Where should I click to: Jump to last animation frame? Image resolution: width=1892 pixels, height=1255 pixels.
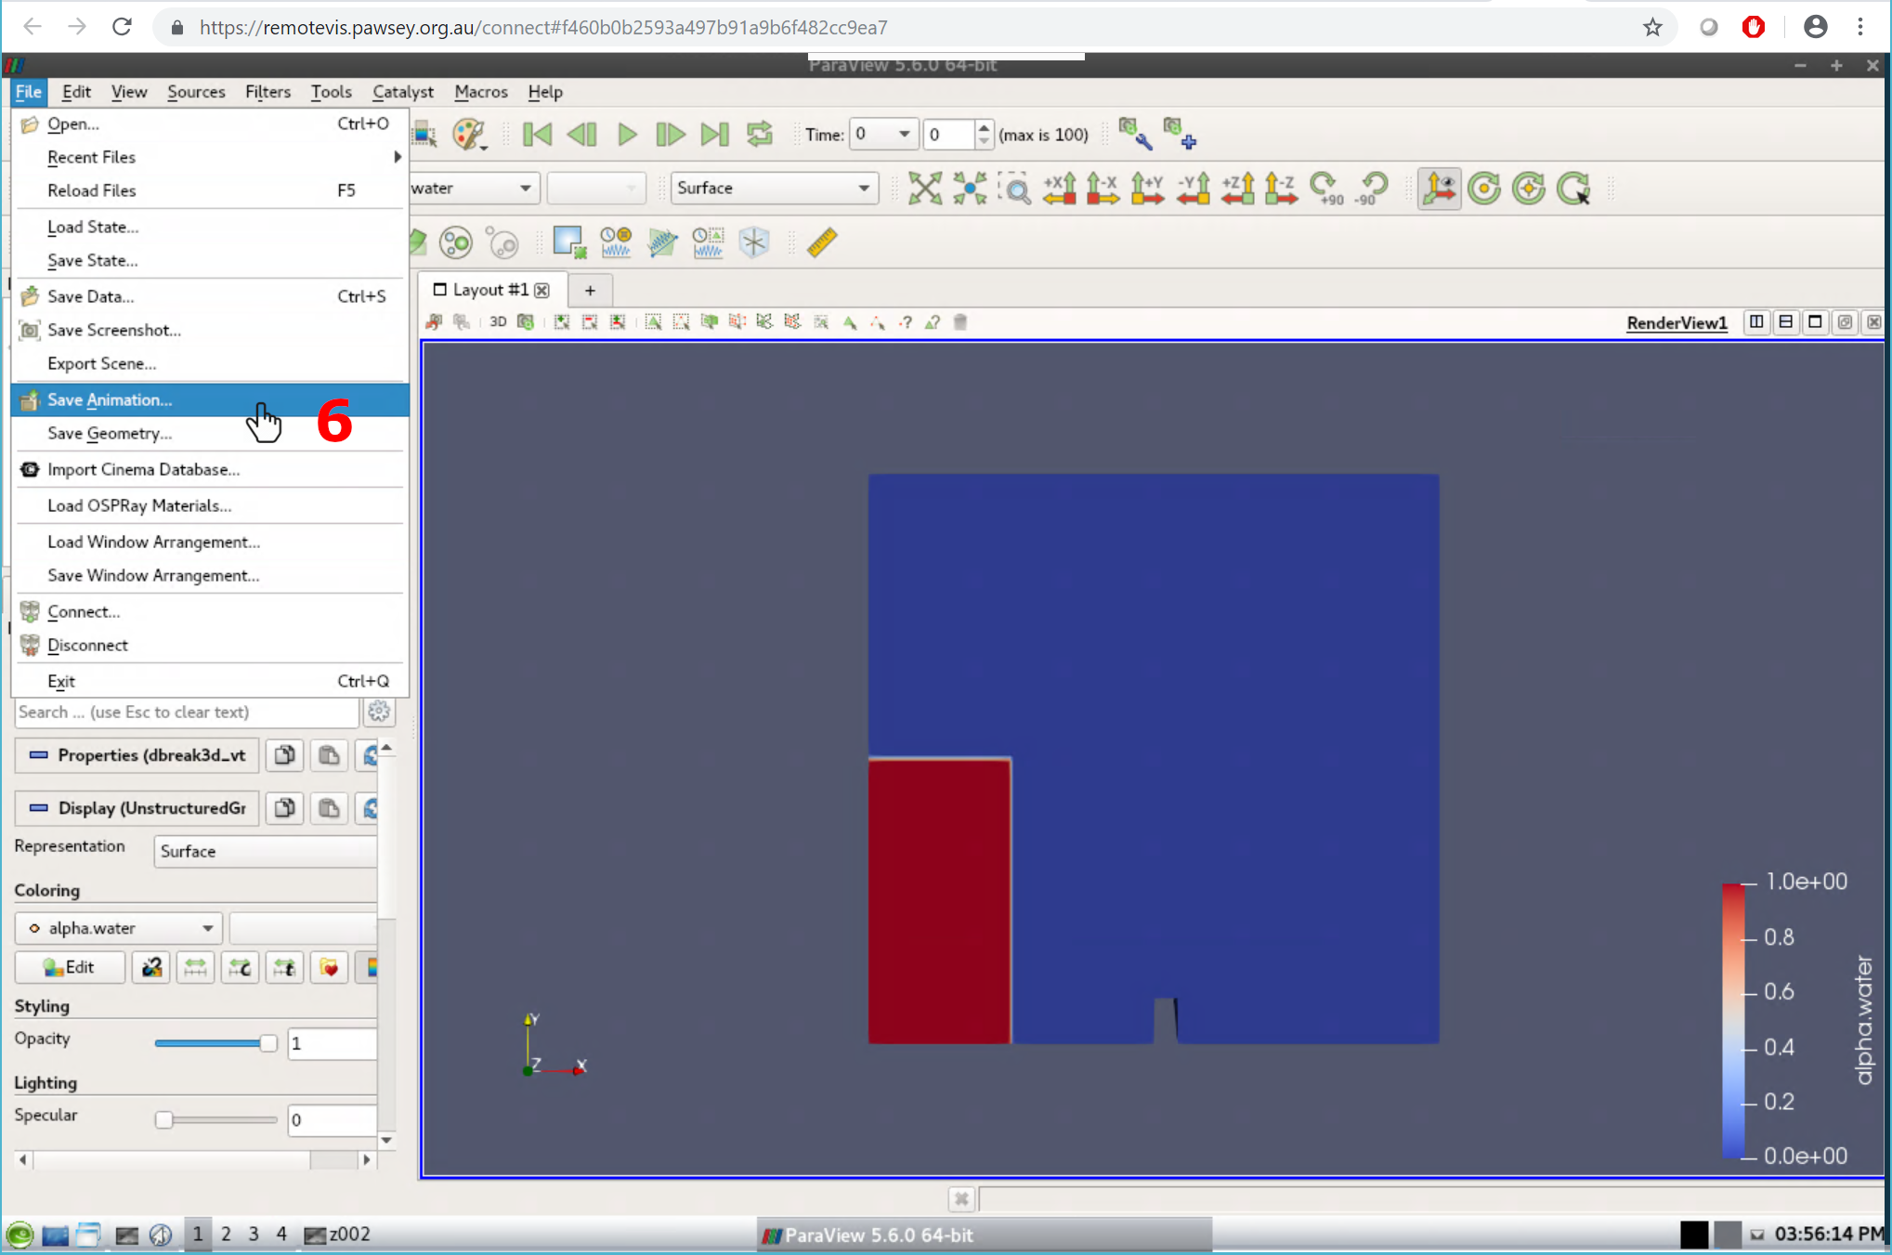714,135
